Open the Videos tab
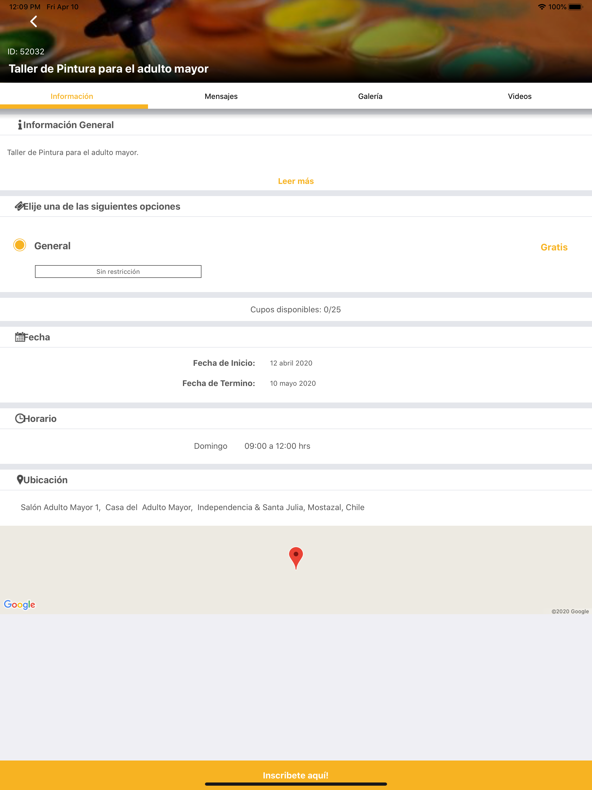The height and width of the screenshot is (790, 592). 519,96
